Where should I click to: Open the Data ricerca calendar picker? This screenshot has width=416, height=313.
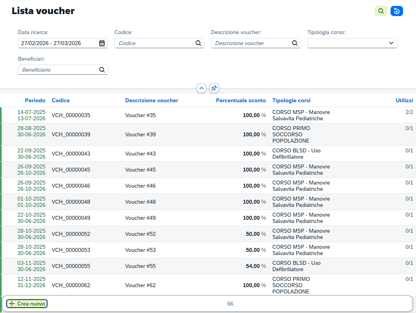click(x=102, y=43)
